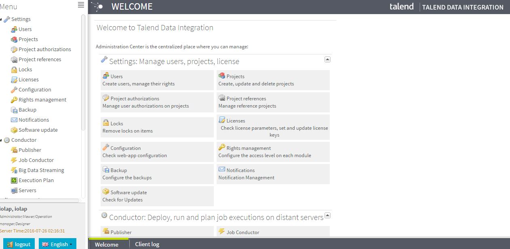Click the Locks padlock icon in sidebar

click(14, 69)
